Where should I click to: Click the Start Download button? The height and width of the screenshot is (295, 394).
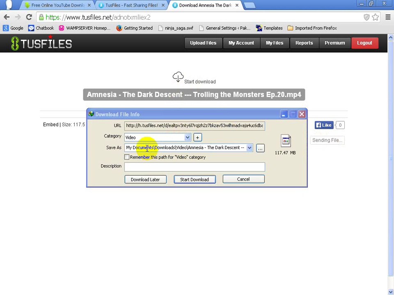click(195, 179)
